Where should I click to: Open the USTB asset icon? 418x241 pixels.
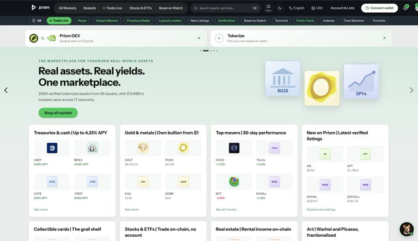click(x=52, y=181)
